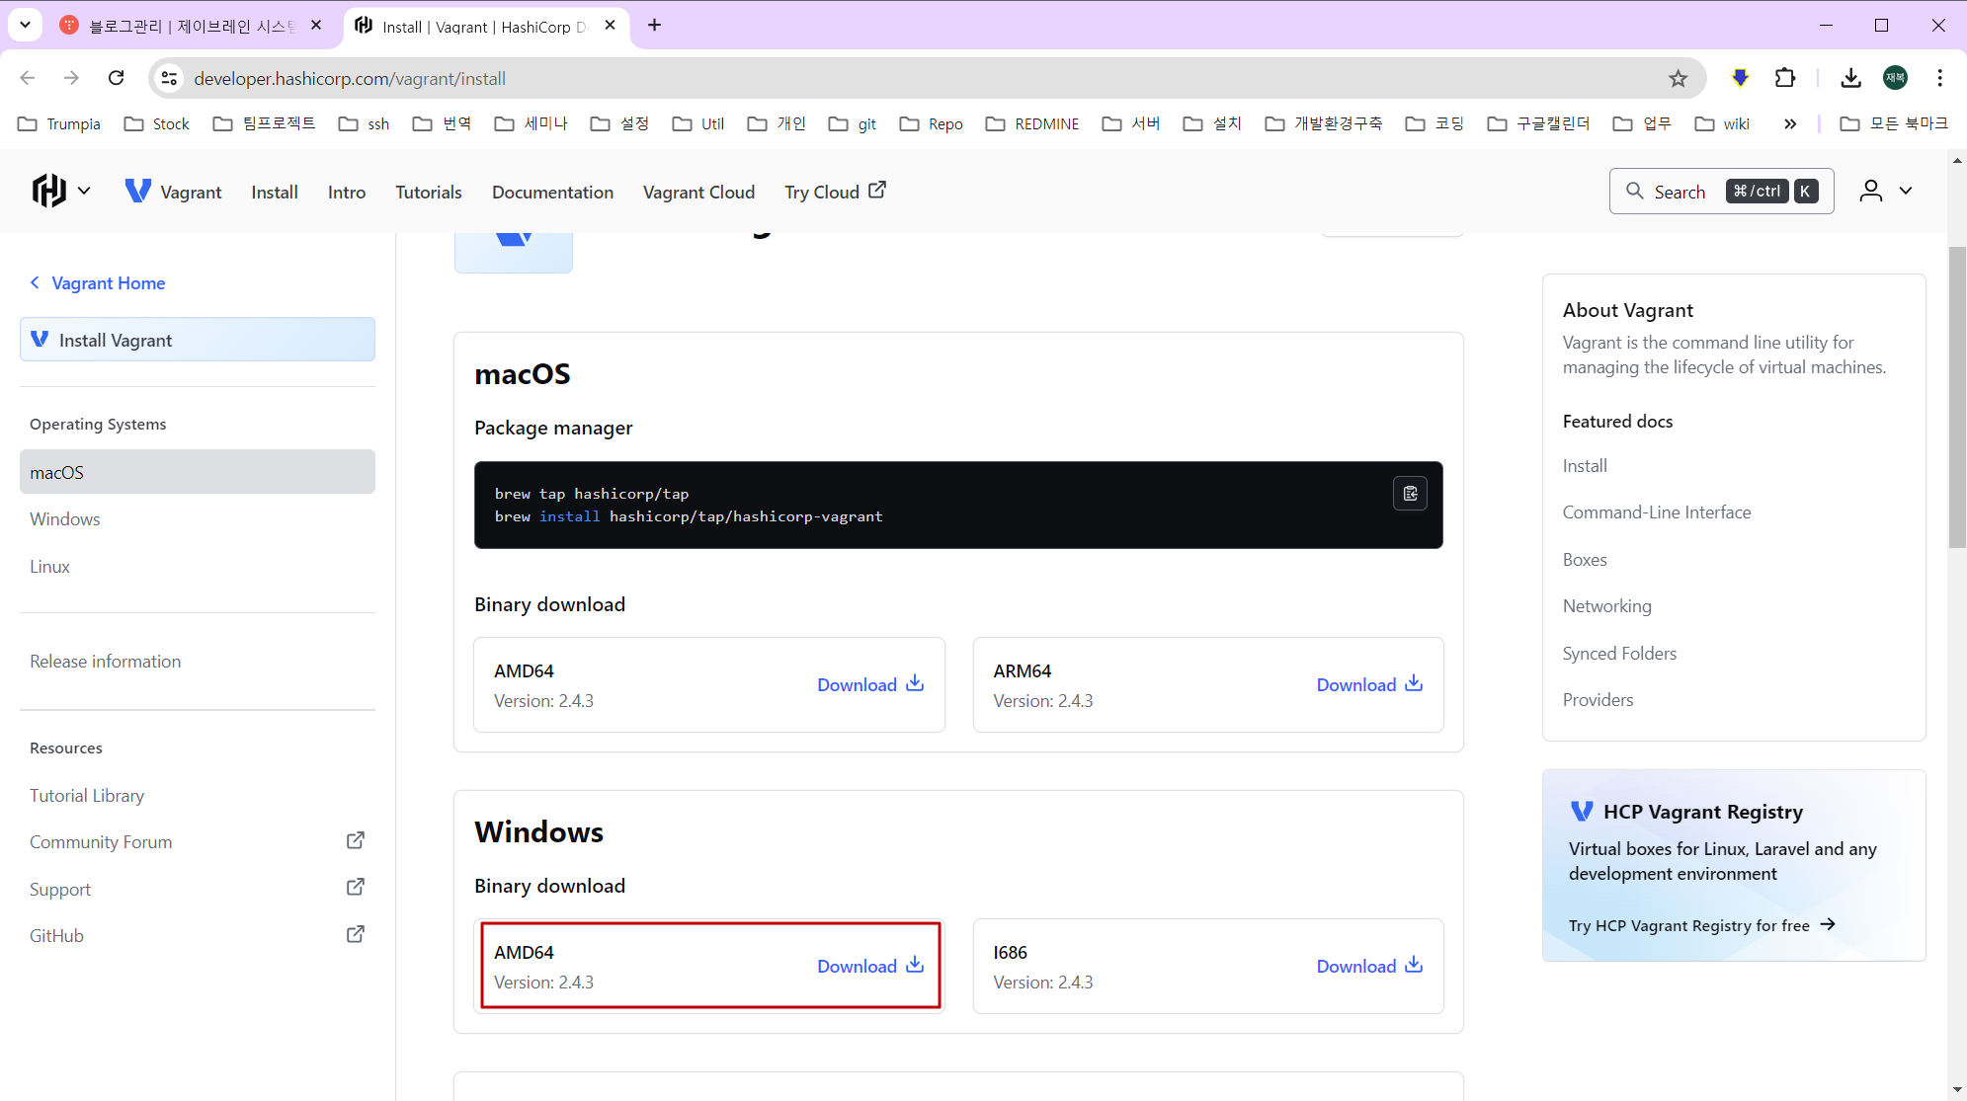The width and height of the screenshot is (1967, 1101).
Task: Switch to the first Korean blog tab
Action: click(188, 26)
